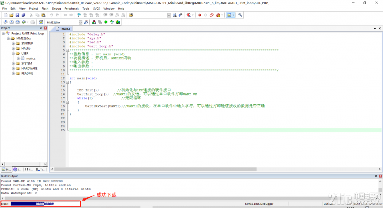Open batch build dropdown arrow
Viewport: 383px width, 208px height.
click(x=28, y=22)
